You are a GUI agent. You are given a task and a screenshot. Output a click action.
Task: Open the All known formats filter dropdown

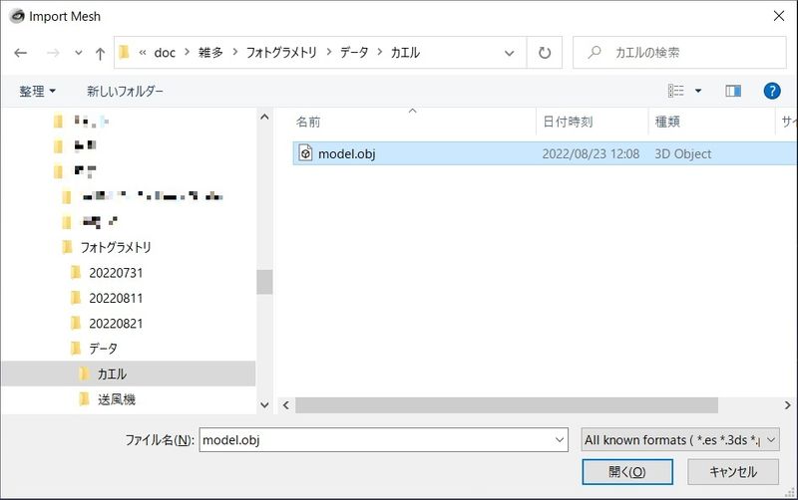point(680,439)
